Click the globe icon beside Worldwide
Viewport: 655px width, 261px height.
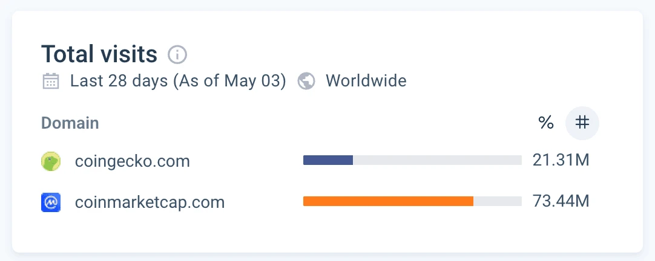coord(307,81)
